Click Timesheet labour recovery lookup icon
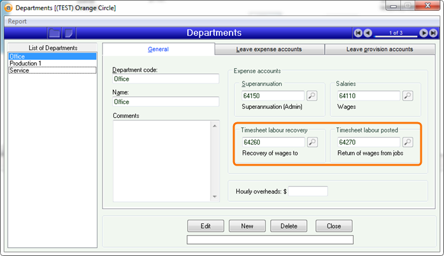 (x=312, y=143)
